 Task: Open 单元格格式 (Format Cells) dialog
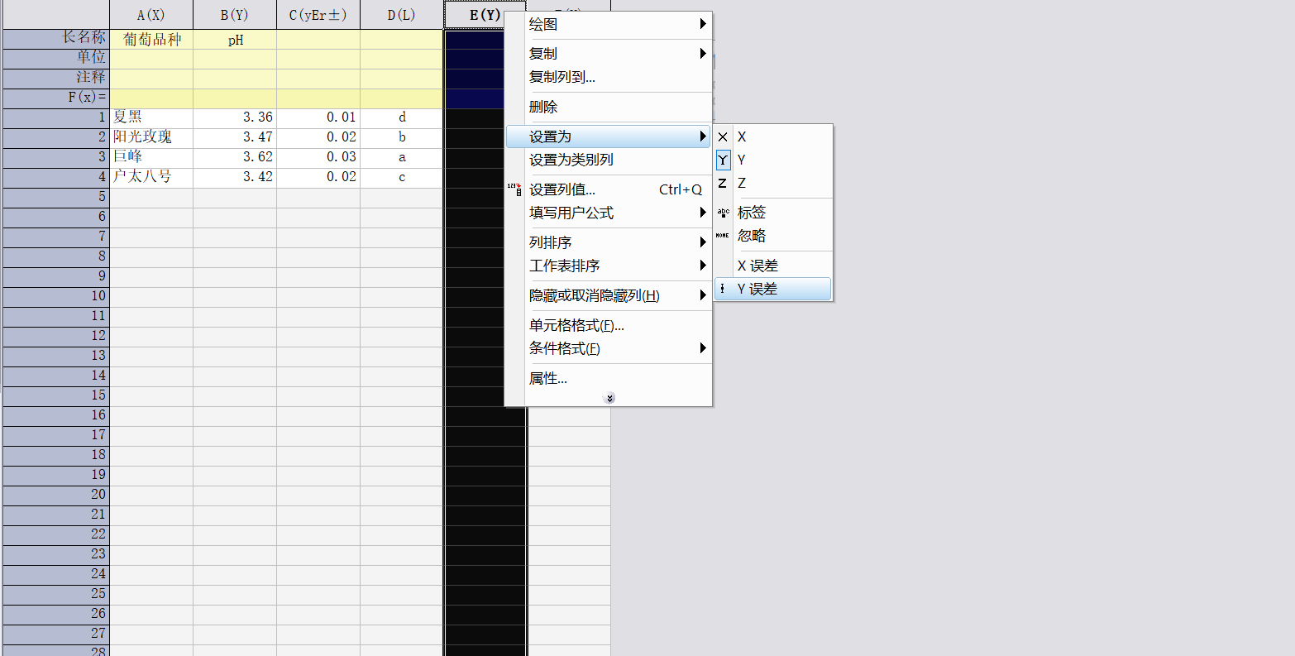[576, 326]
